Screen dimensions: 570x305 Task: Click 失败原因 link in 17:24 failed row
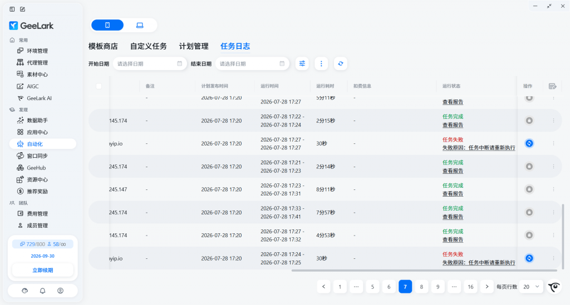(478, 263)
